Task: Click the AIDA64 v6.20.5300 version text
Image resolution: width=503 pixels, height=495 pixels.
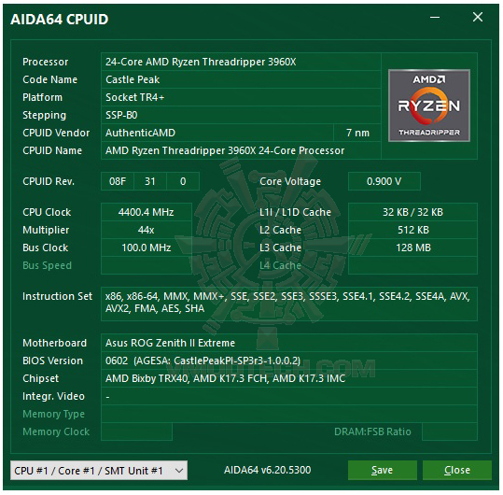Action: (268, 470)
